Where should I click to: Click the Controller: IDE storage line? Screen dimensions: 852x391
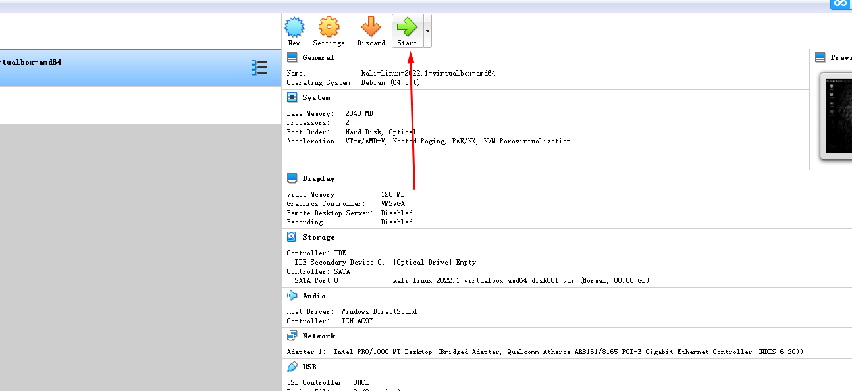317,253
